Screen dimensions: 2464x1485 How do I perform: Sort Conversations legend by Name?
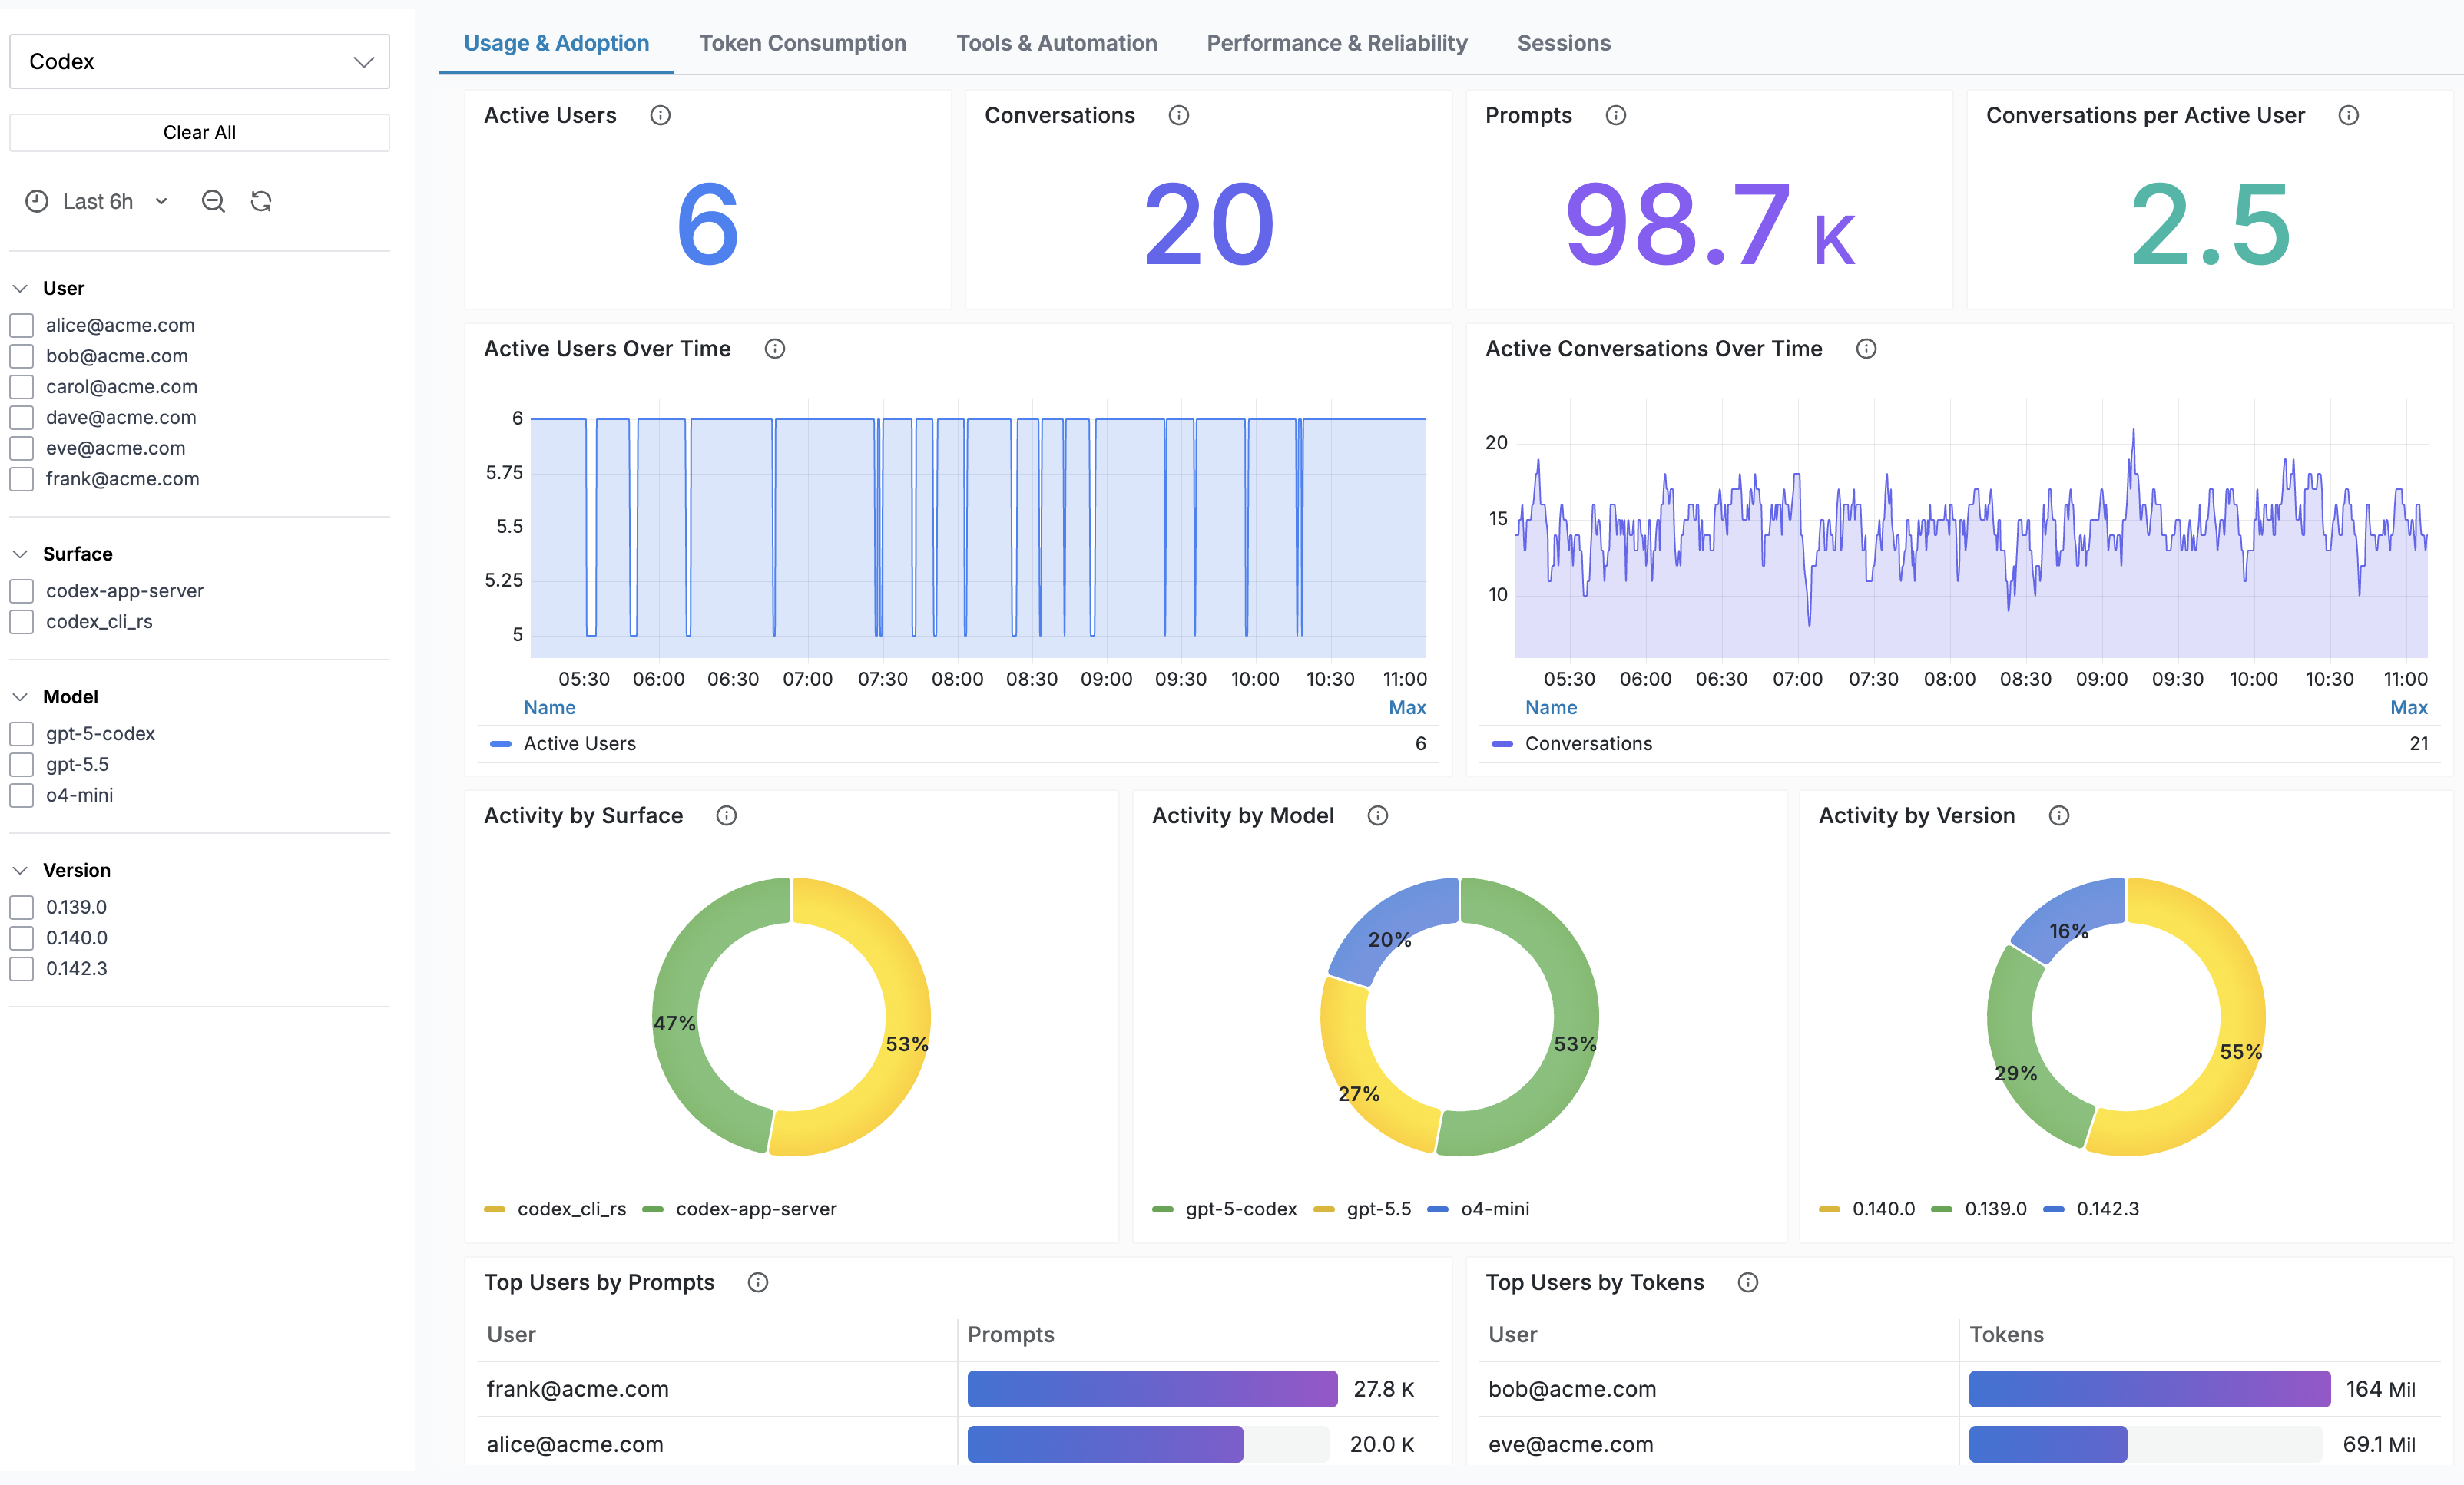[1550, 707]
